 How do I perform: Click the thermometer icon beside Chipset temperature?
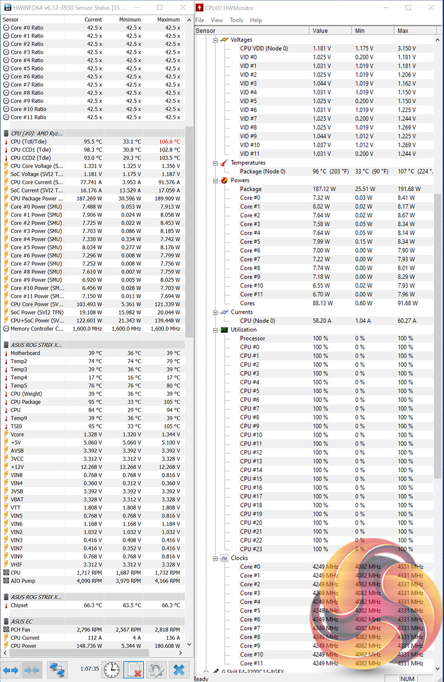[x=6, y=605]
